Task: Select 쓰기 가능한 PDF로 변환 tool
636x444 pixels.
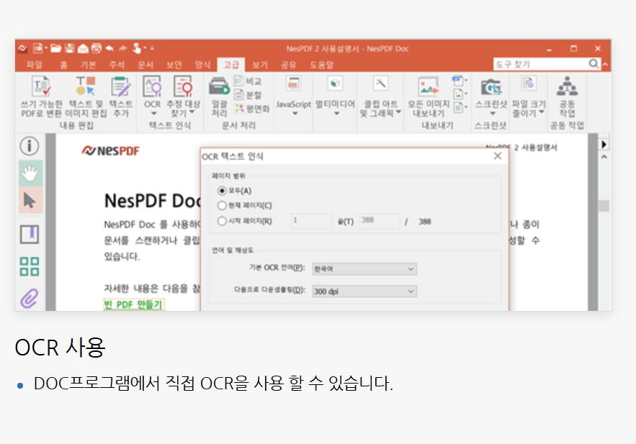Action: [x=41, y=97]
